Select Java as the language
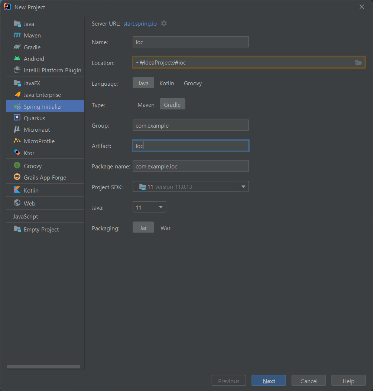Screen dimensions: 373x391 [143, 83]
